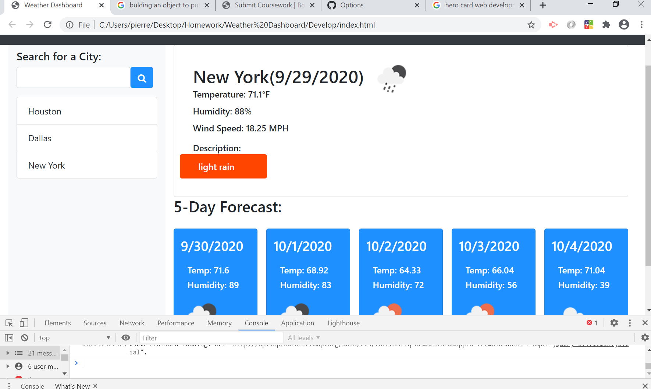Toggle the device toolbar emulation icon
The image size is (651, 389).
tap(24, 323)
